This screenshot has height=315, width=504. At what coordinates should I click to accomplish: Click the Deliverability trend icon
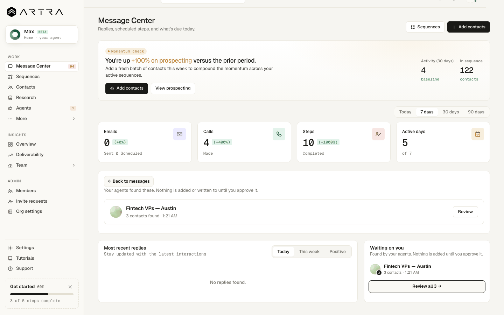click(x=10, y=155)
